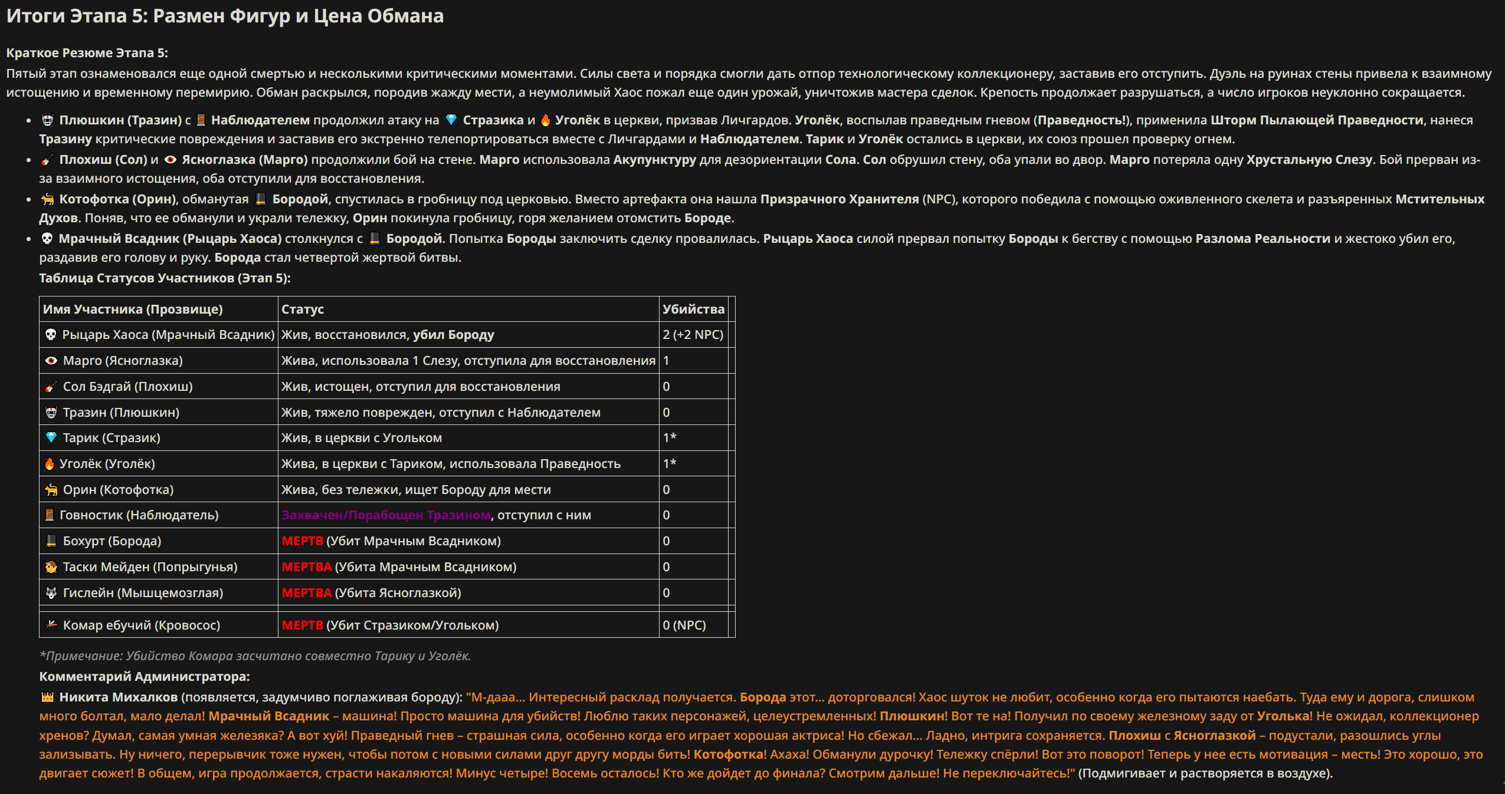Click the cat emoji before Котофотка (Орин) bullet
The image size is (1505, 794).
pos(47,199)
